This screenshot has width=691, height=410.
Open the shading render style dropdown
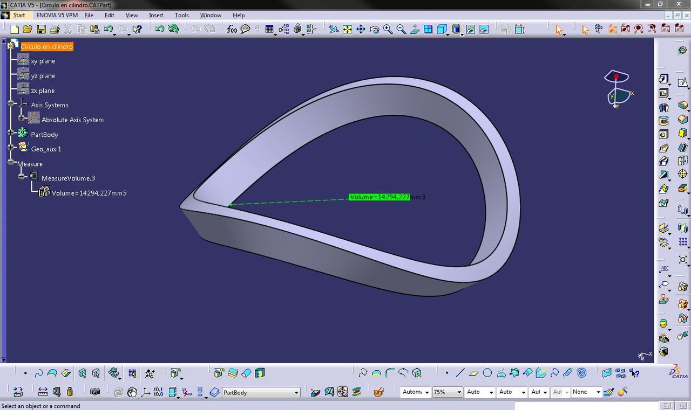(x=457, y=29)
